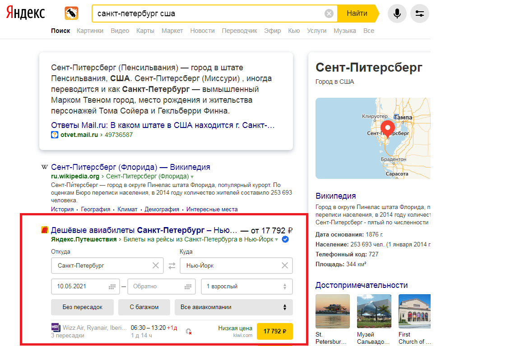
Task: Click the no-baggage icon in flight row
Action: tap(189, 332)
